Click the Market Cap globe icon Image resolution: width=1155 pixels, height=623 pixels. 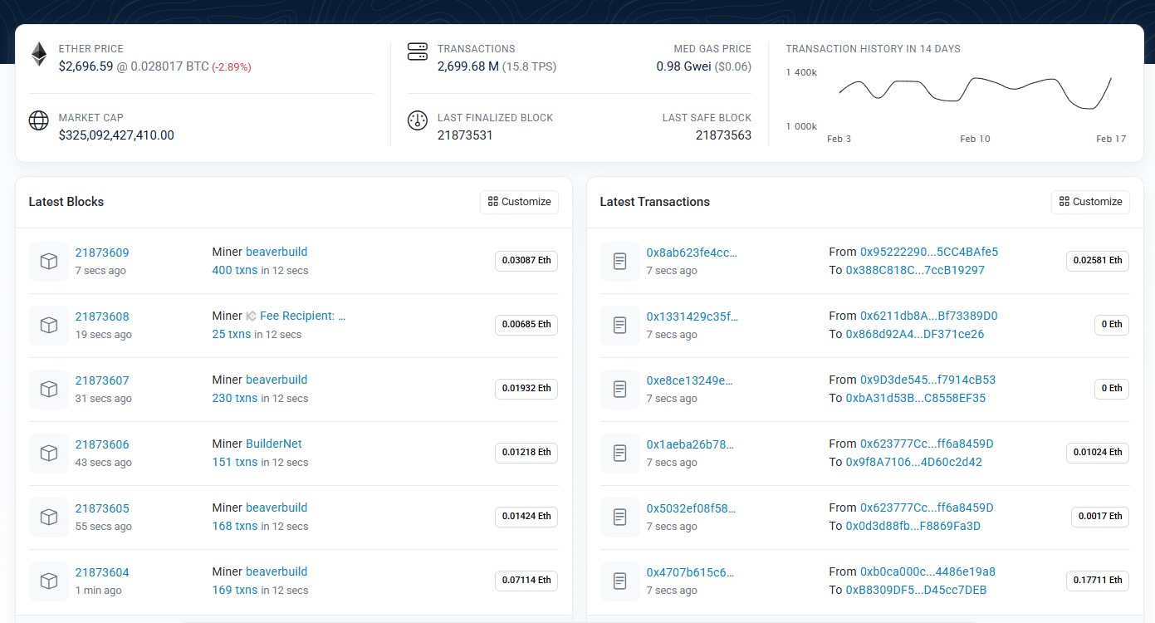pos(39,121)
